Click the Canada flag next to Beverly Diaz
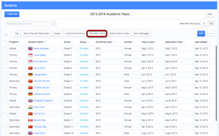Image resolution: width=219 pixels, height=136 pixels. pyautogui.click(x=30, y=120)
